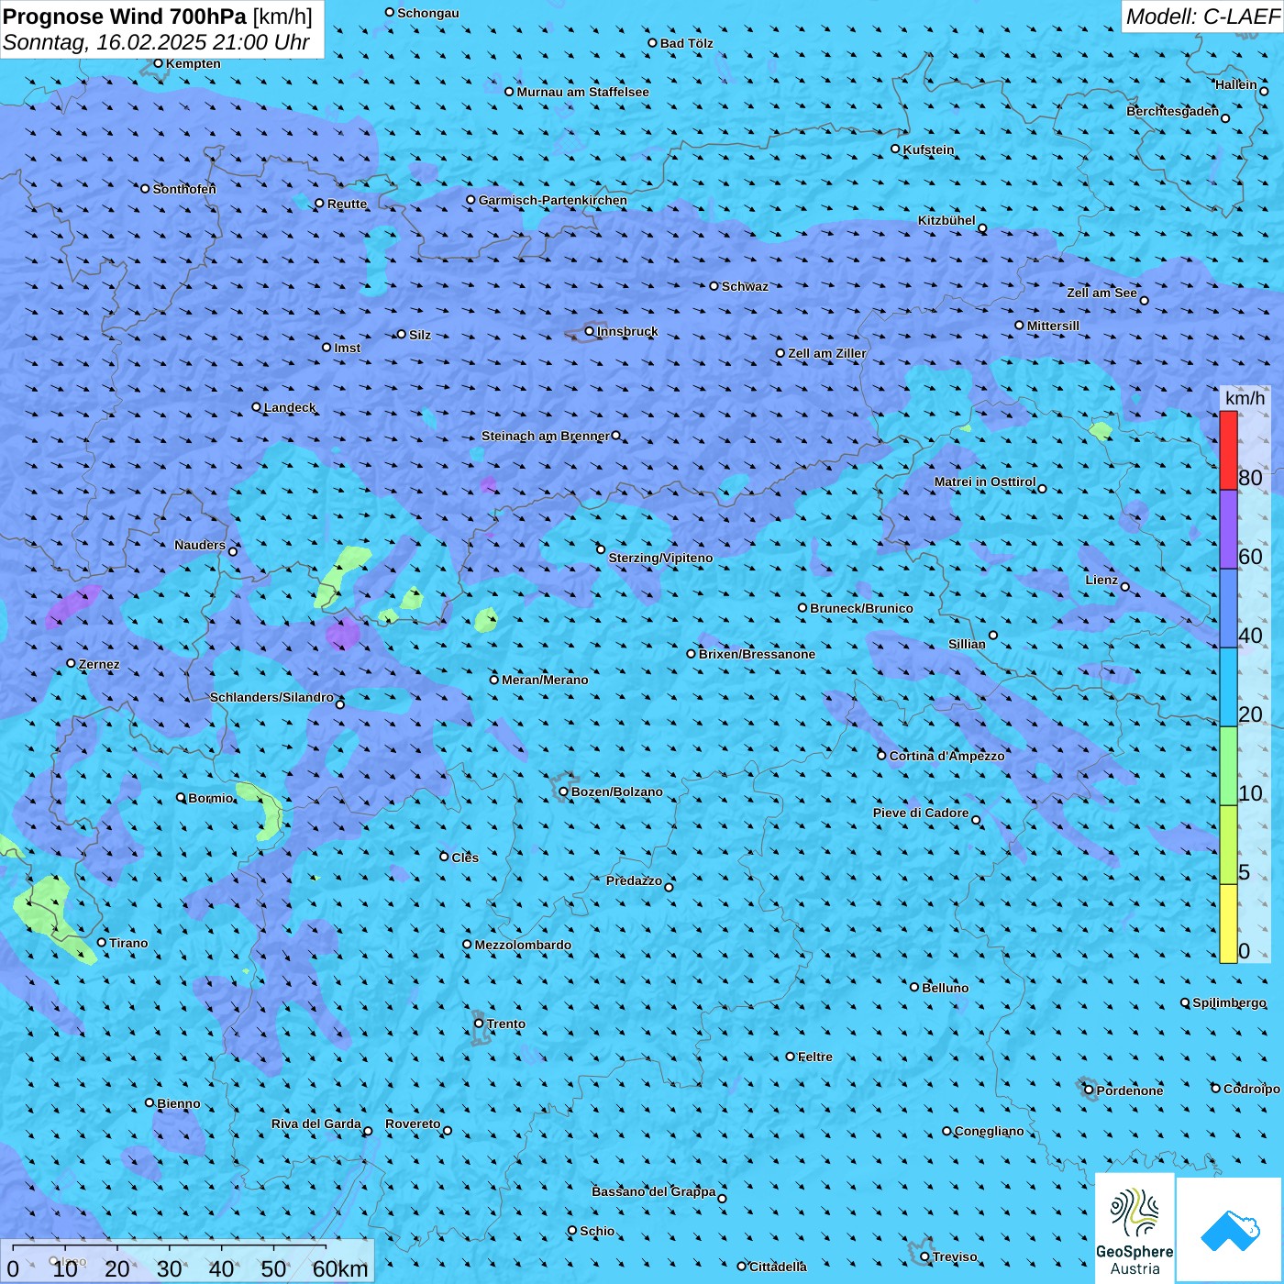The width and height of the screenshot is (1284, 1284).
Task: Click the Schio label
Action: pyautogui.click(x=597, y=1231)
